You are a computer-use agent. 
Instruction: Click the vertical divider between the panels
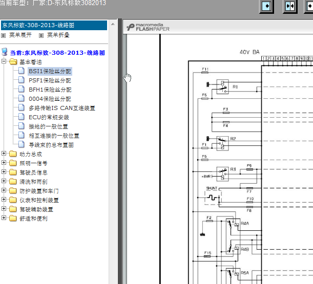[120, 154]
